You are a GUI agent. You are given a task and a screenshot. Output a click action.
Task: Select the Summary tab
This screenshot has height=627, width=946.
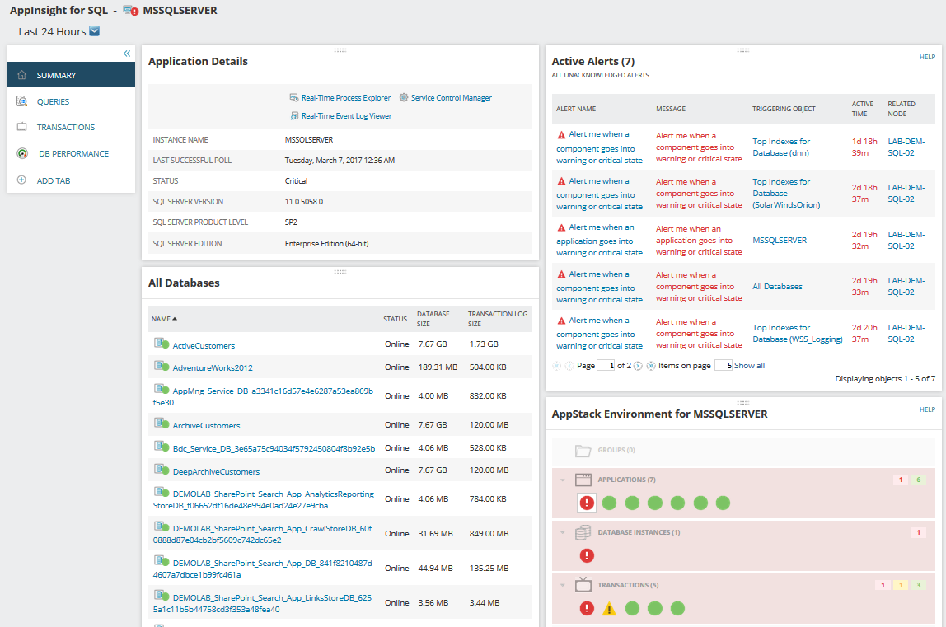point(71,75)
